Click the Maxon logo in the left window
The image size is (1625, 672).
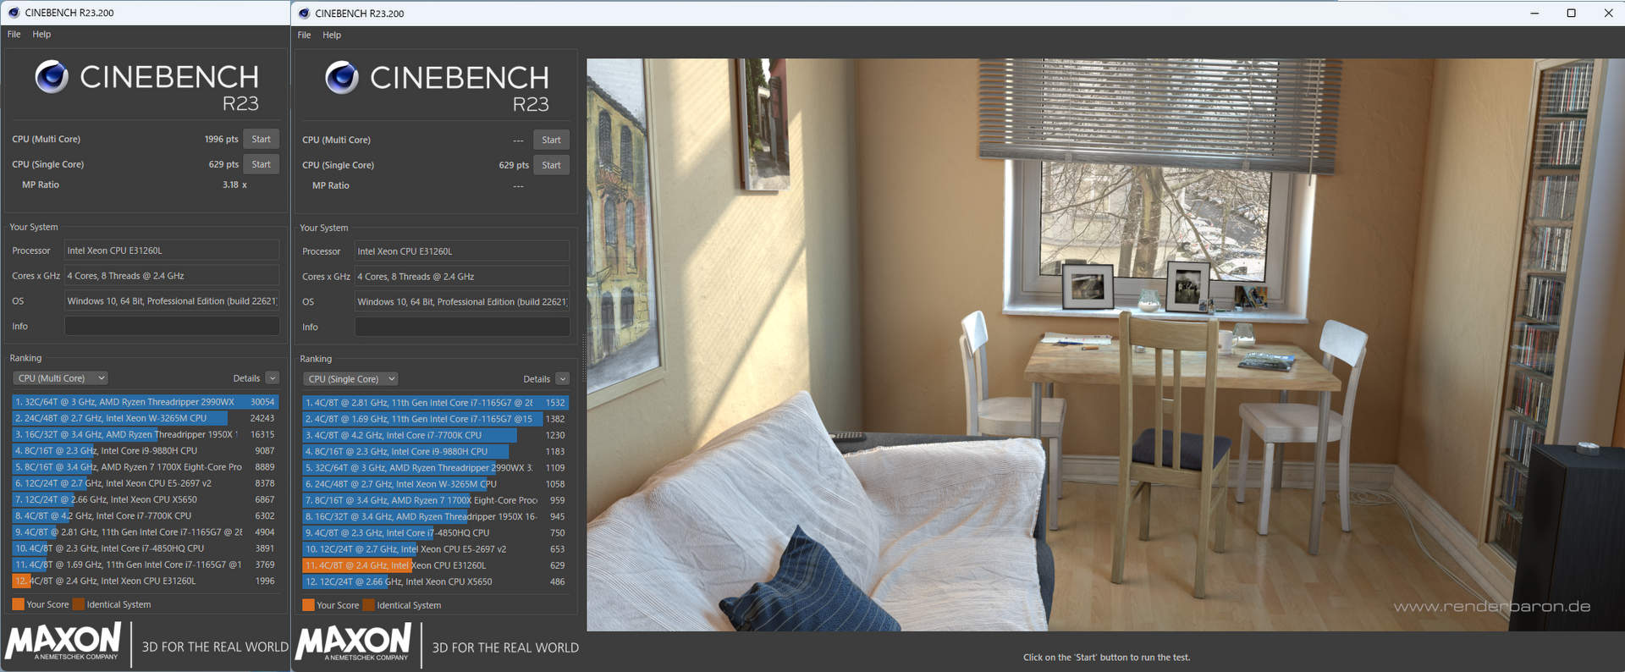coord(63,642)
